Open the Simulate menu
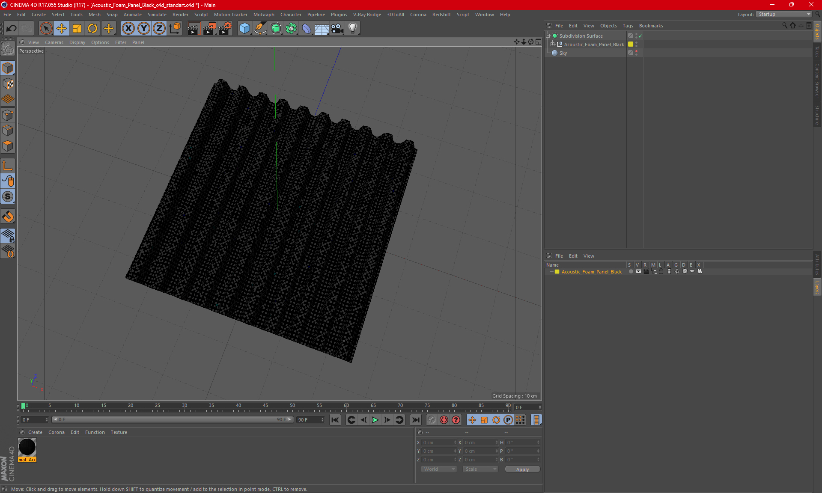 pyautogui.click(x=157, y=15)
